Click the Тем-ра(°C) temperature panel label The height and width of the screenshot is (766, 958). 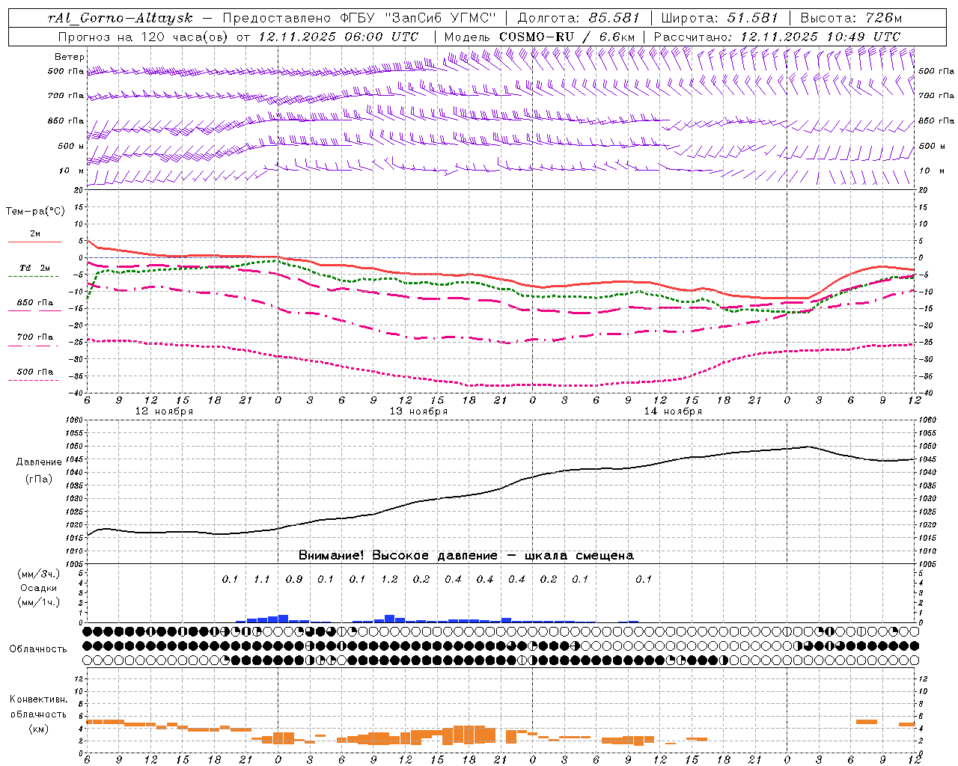35,212
